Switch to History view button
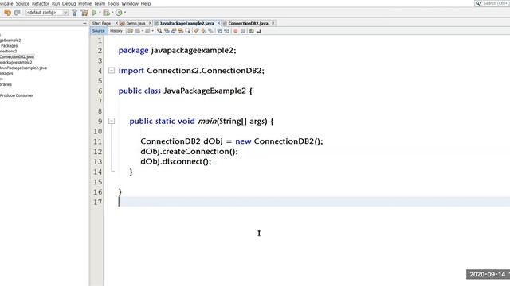The width and height of the screenshot is (510, 286). [116, 31]
